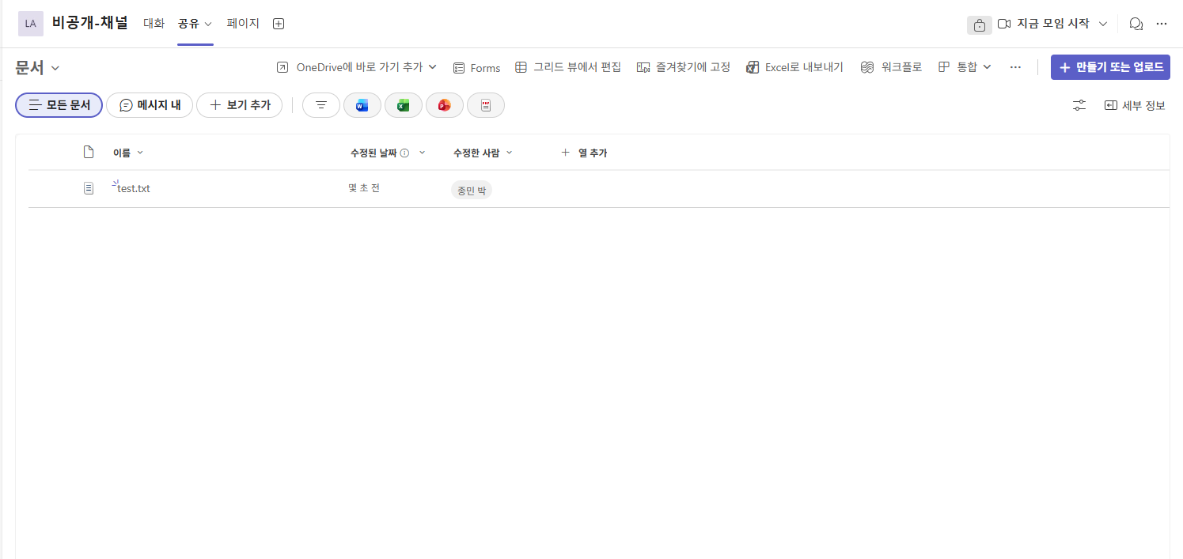Open the 세부 정보 pane
1183x559 pixels.
point(1135,105)
